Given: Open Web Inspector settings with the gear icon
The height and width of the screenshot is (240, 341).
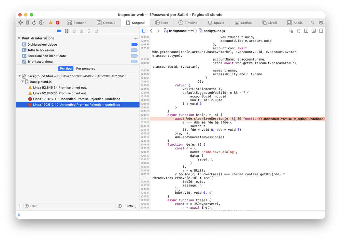Looking at the screenshot, I should point(321,23).
